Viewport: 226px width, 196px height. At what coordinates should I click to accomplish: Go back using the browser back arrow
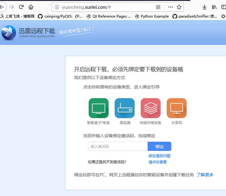point(2,7)
